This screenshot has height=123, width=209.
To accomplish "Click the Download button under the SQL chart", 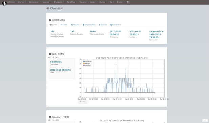I will [83, 102].
